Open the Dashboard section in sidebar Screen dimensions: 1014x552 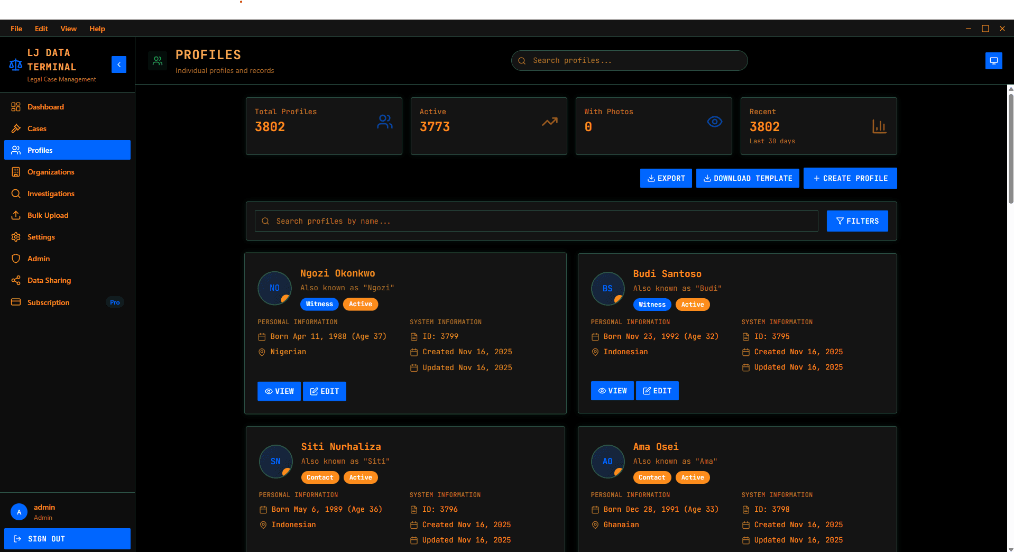pos(45,107)
